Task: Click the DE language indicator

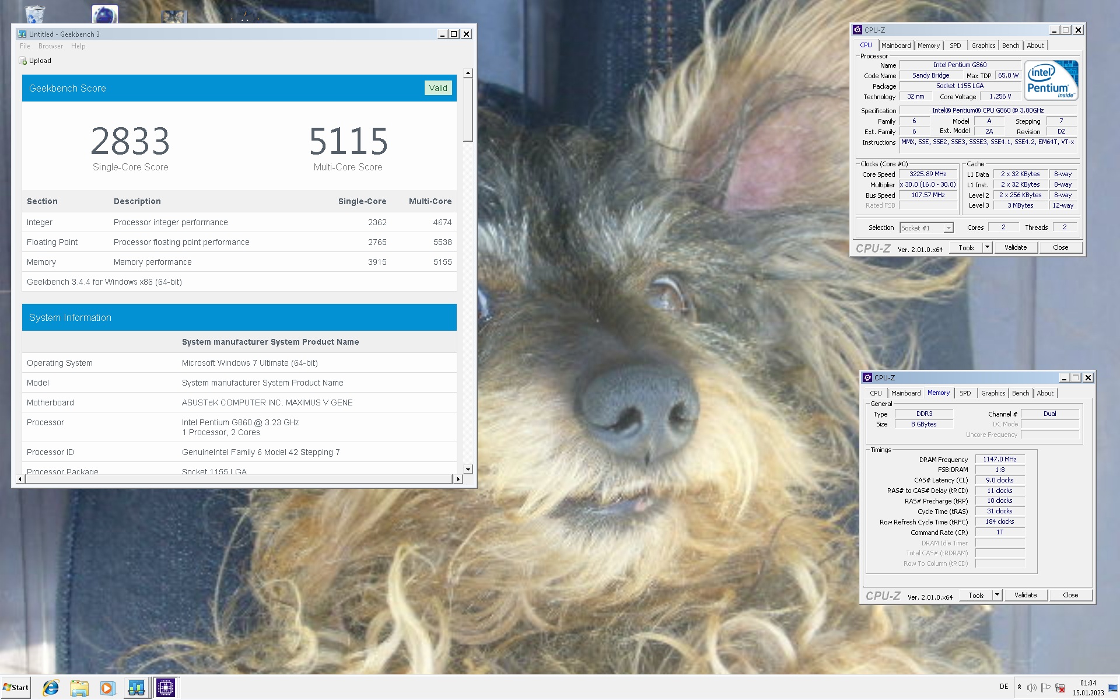Action: click(x=1004, y=687)
